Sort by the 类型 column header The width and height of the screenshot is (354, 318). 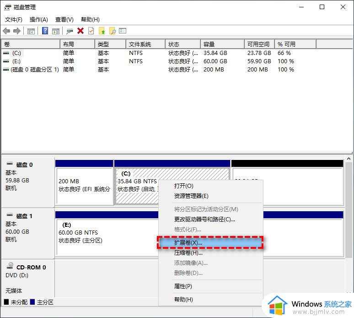click(x=110, y=44)
